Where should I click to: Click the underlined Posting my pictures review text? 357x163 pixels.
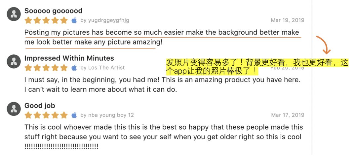(x=162, y=33)
